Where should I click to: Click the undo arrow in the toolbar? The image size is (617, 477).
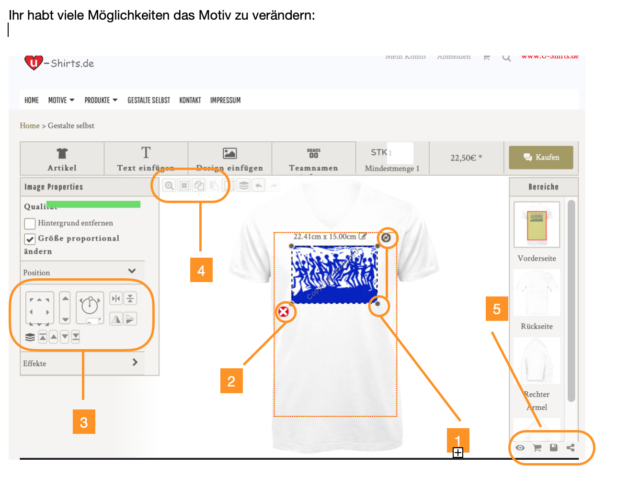[259, 185]
